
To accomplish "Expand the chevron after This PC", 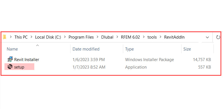I will click(31, 37).
